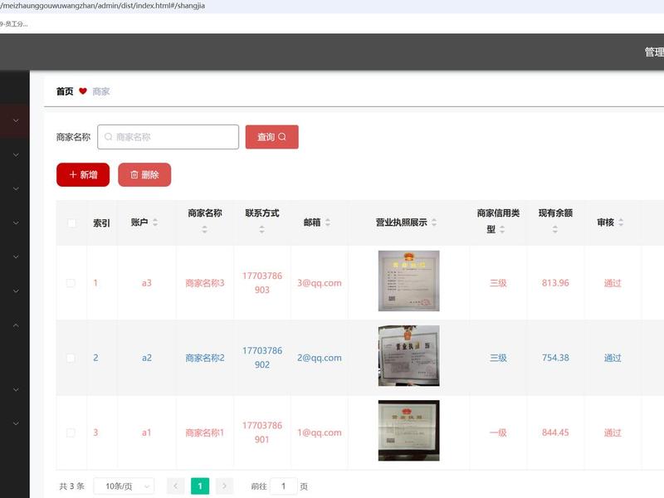This screenshot has width=664, height=498.
Task: Expand the second sidebar menu chevron
Action: (16, 155)
